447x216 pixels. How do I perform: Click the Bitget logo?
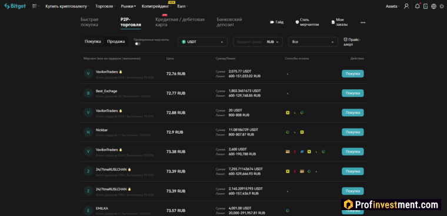15,6
